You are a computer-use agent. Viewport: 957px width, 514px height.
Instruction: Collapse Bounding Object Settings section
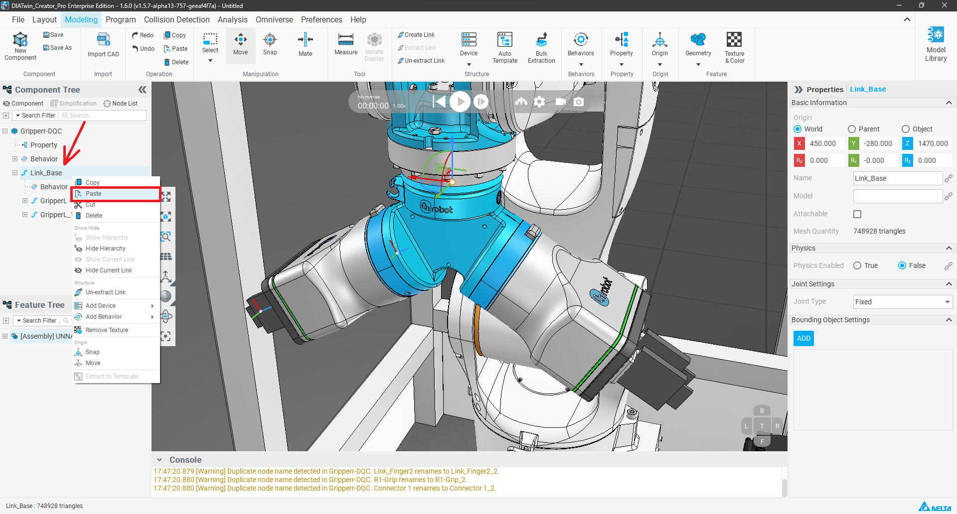(949, 320)
